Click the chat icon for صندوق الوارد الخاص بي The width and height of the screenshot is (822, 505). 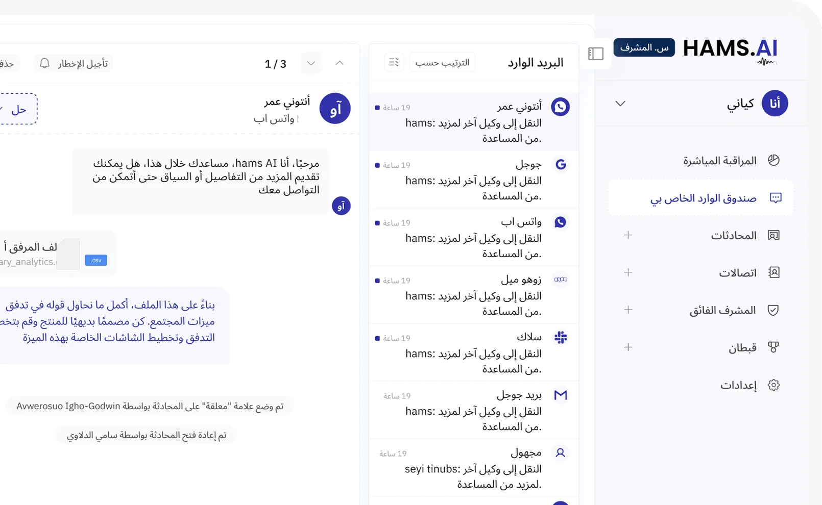(776, 198)
